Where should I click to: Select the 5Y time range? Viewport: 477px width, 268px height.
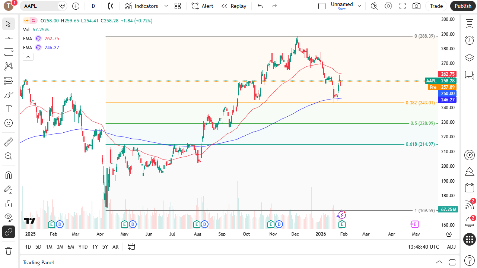coord(105,247)
